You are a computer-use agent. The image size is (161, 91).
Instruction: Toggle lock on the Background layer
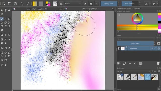click(x=152, y=48)
